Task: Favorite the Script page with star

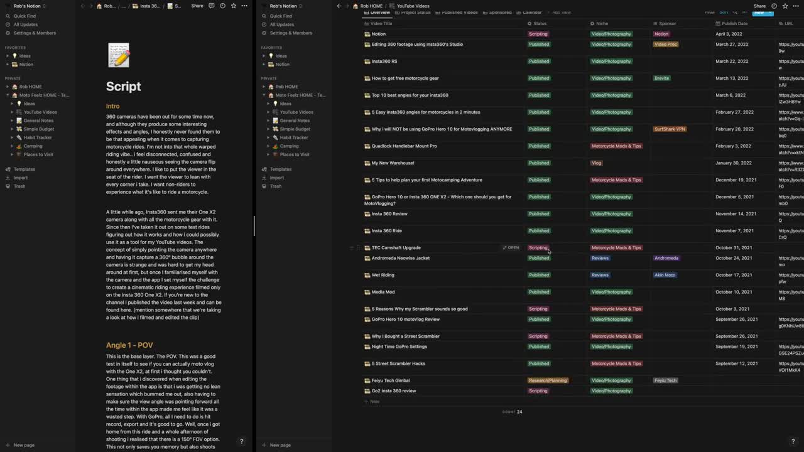Action: pyautogui.click(x=234, y=6)
